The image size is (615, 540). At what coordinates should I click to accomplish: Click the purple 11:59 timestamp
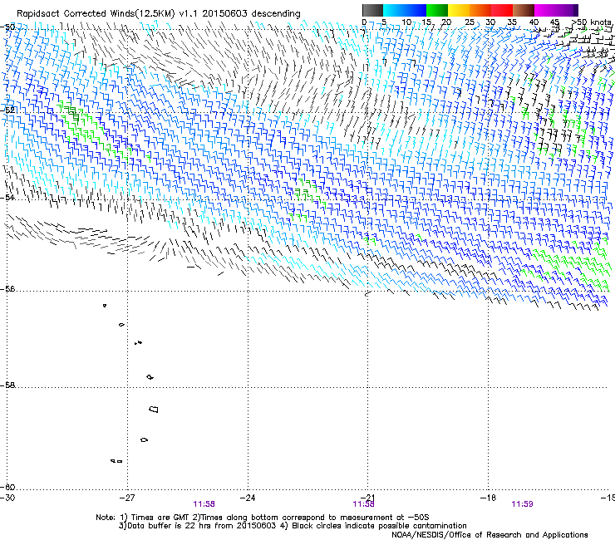[522, 504]
